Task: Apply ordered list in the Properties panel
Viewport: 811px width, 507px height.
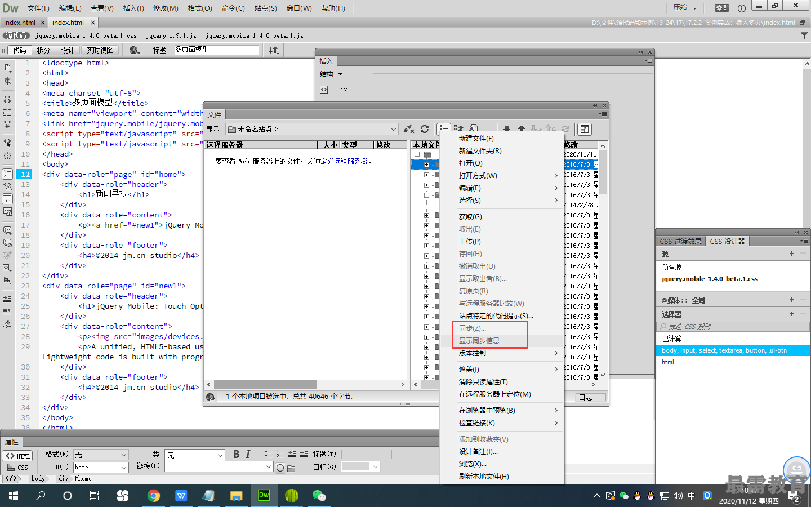Action: point(280,454)
